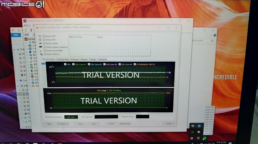258x144 pixels.
Task: Disable Stress cache
Action: point(44,43)
